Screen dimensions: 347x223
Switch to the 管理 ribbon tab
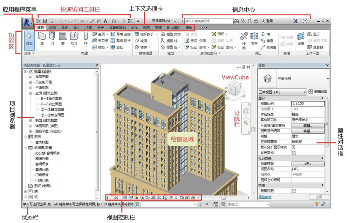[x=158, y=28]
